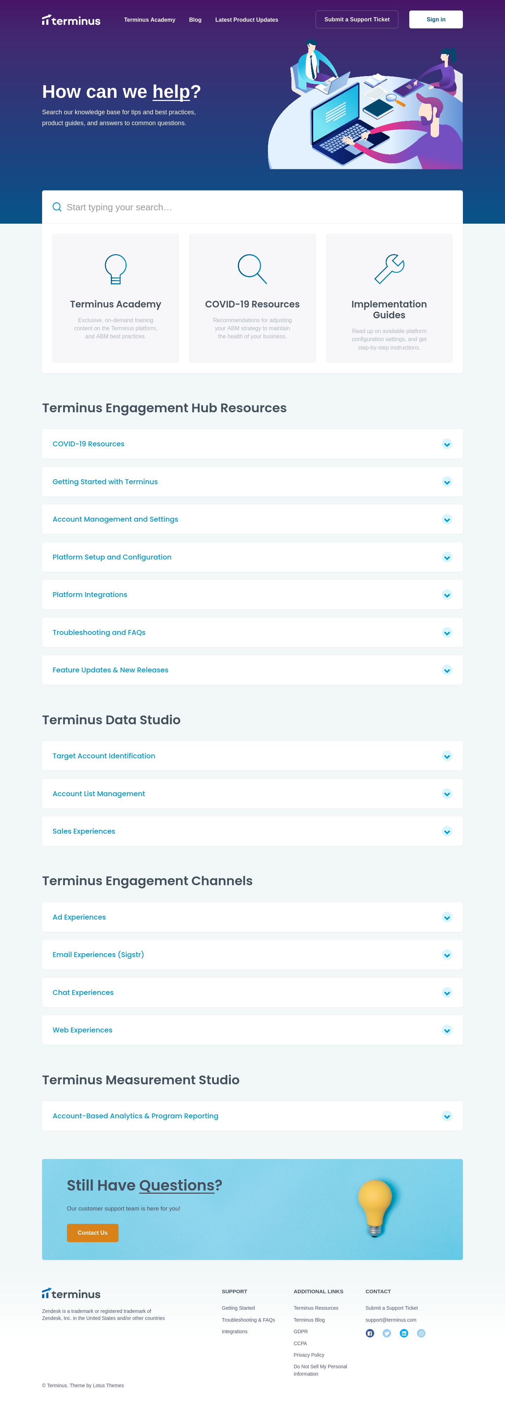Open the Ad Experiences section link
Viewport: 505px width, 1410px height.
[79, 917]
